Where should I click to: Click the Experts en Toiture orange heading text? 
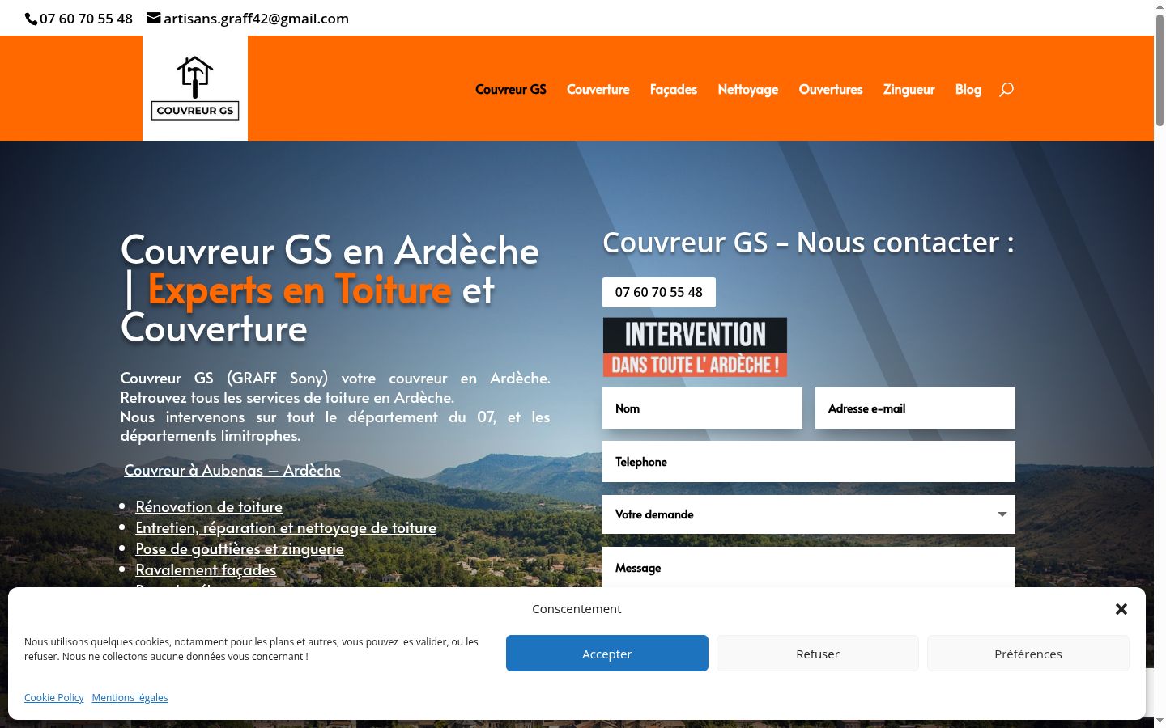tap(299, 290)
